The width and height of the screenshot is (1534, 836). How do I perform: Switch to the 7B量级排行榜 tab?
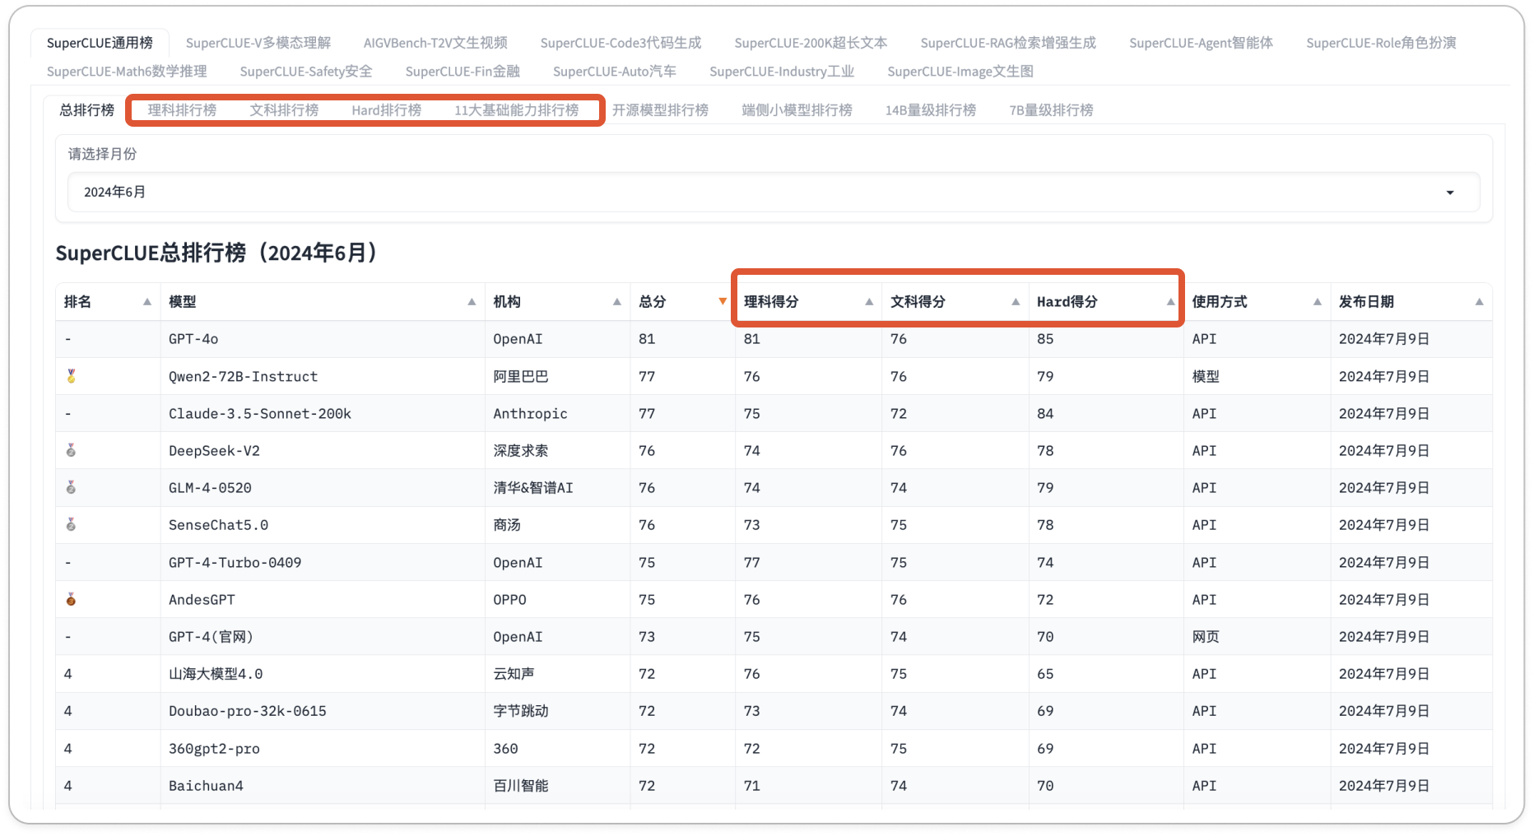tap(1051, 109)
